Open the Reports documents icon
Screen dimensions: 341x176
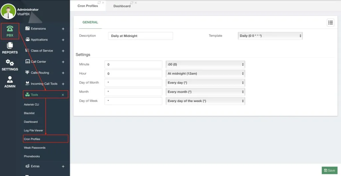(10, 45)
